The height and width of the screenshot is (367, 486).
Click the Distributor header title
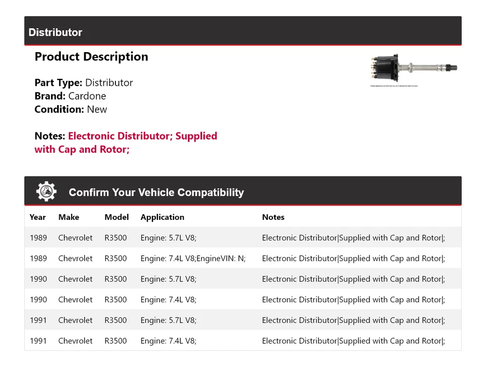(x=55, y=32)
